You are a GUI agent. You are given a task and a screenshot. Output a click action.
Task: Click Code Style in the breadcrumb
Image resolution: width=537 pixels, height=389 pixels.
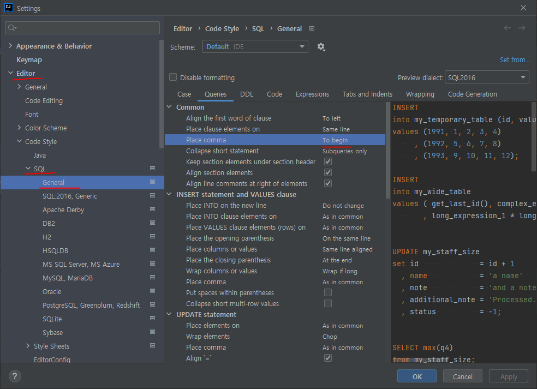(222, 29)
